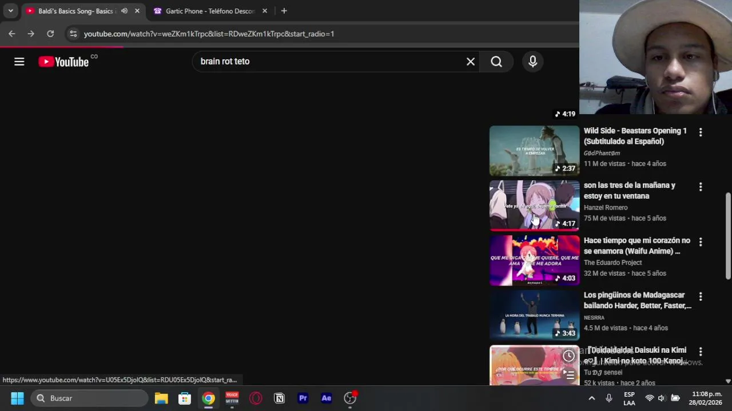The width and height of the screenshot is (732, 411).
Task: Open options menu for 'son las tres' video
Action: coord(701,187)
